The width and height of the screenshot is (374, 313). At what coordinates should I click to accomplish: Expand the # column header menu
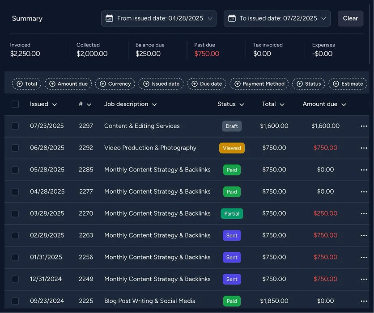tap(85, 104)
